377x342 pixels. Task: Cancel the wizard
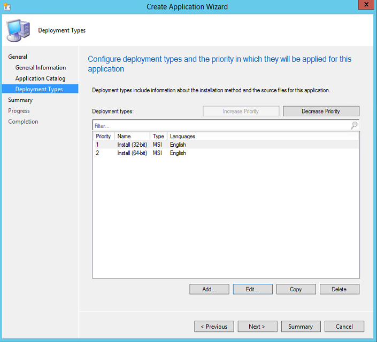point(344,327)
